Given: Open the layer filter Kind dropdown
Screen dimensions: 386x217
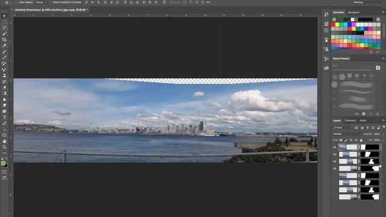Looking at the screenshot, I should (343, 127).
